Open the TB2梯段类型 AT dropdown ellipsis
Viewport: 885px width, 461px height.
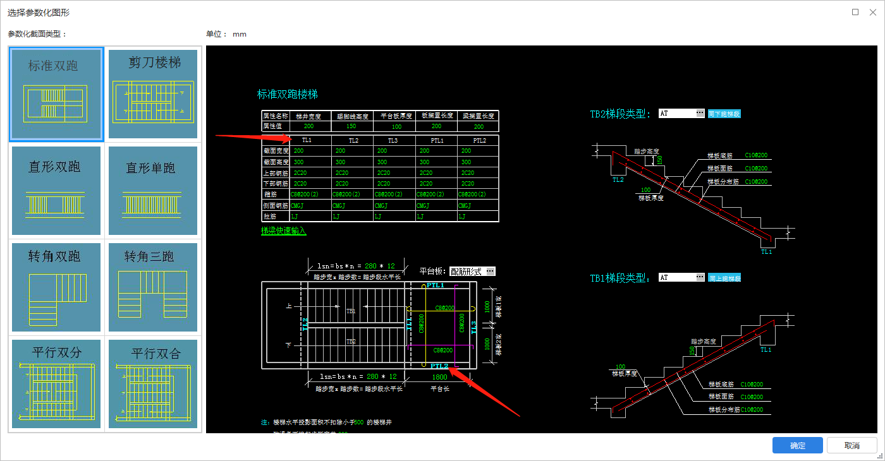(x=700, y=113)
